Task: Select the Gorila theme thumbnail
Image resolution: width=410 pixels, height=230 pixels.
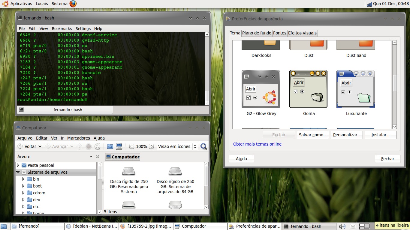Action: coord(308,89)
